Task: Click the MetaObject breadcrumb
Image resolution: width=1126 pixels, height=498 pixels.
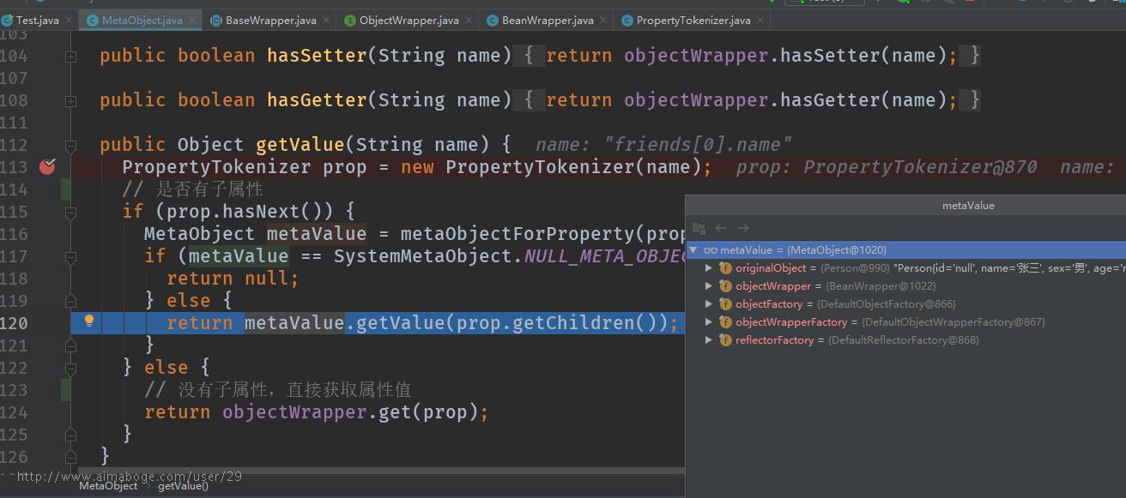Action: point(108,486)
